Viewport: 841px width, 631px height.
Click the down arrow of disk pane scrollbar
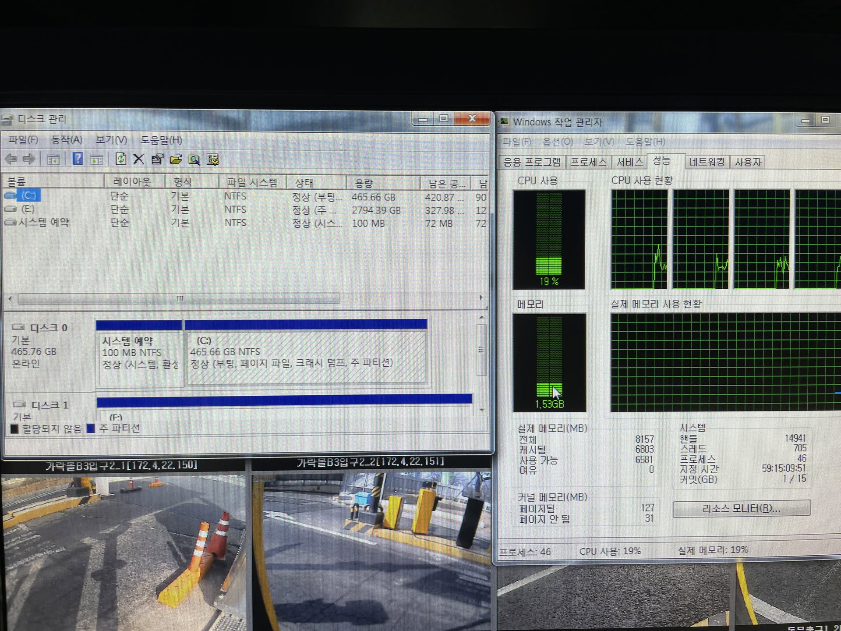pyautogui.click(x=481, y=410)
